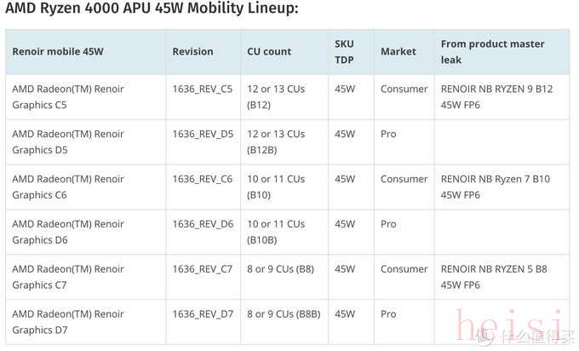Click the "Renoir mobile 45W" column header

(x=57, y=51)
